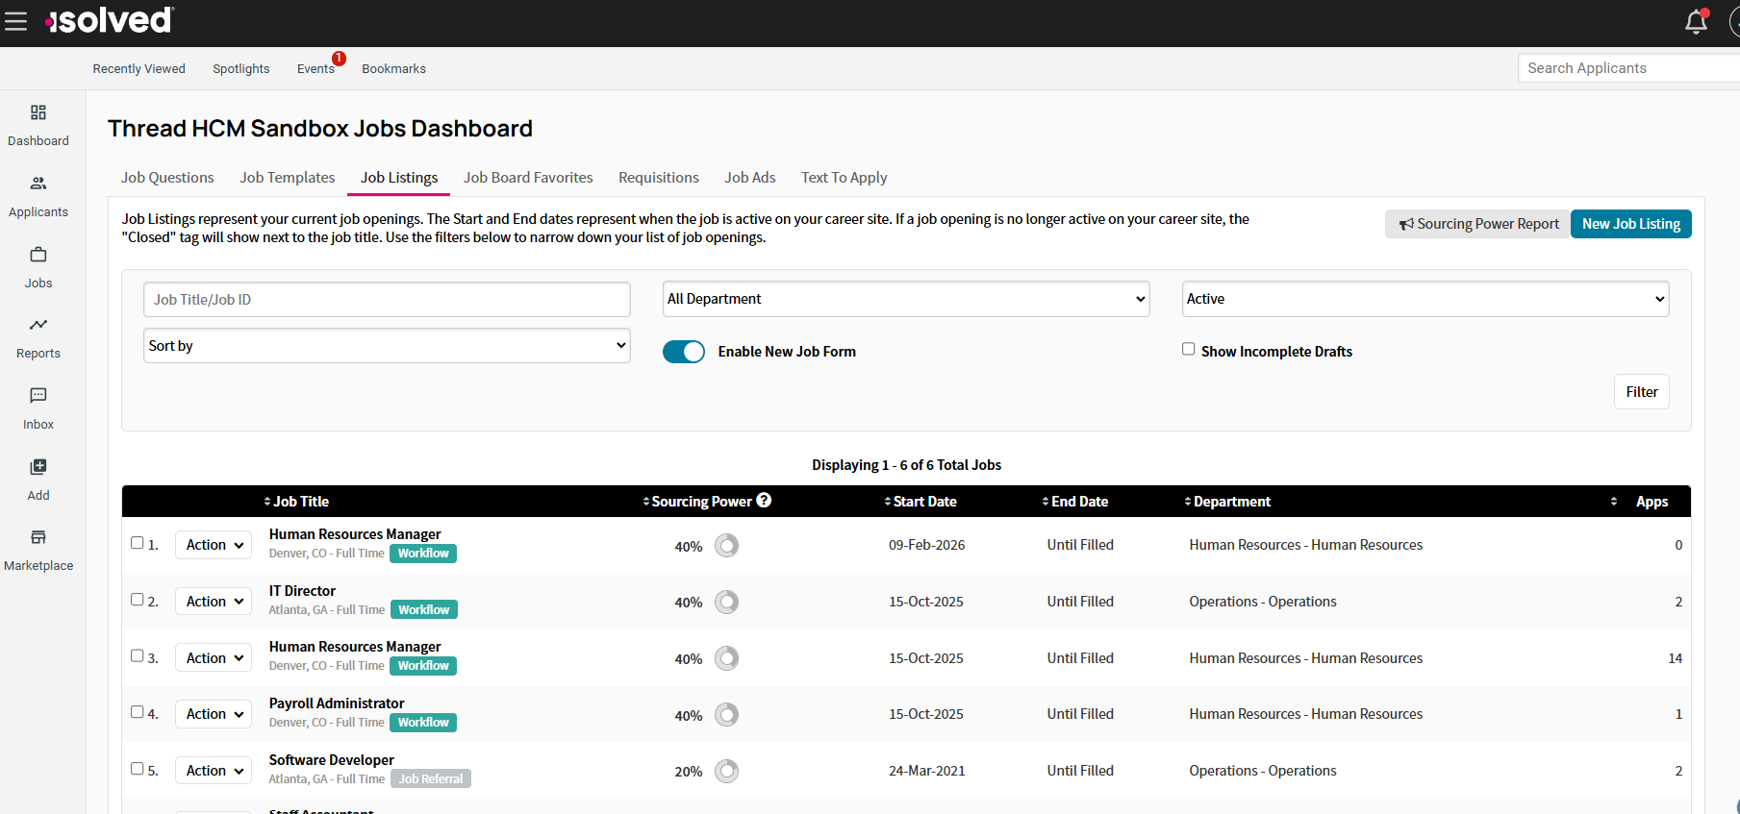Click the sourcing power circle for Payroll Administrator

(x=727, y=715)
